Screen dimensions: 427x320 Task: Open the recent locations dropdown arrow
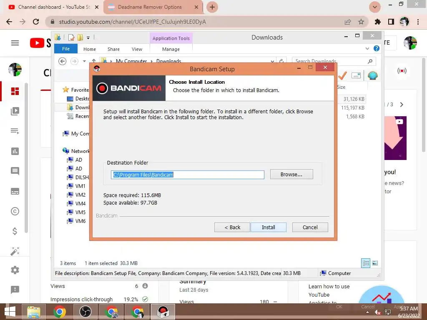click(x=84, y=61)
